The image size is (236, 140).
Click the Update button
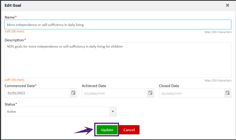107,130
